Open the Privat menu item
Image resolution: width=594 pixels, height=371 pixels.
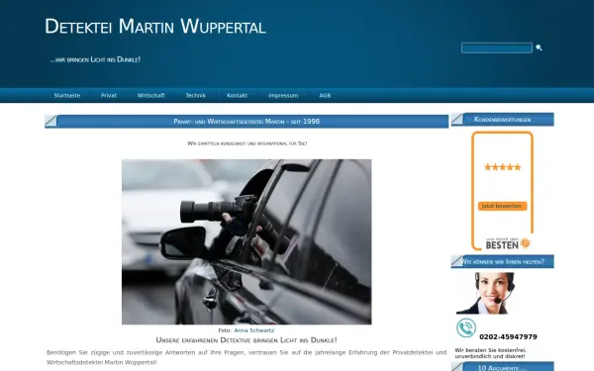click(x=109, y=95)
